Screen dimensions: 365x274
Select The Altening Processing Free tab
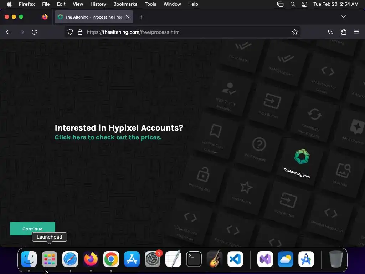coord(94,17)
